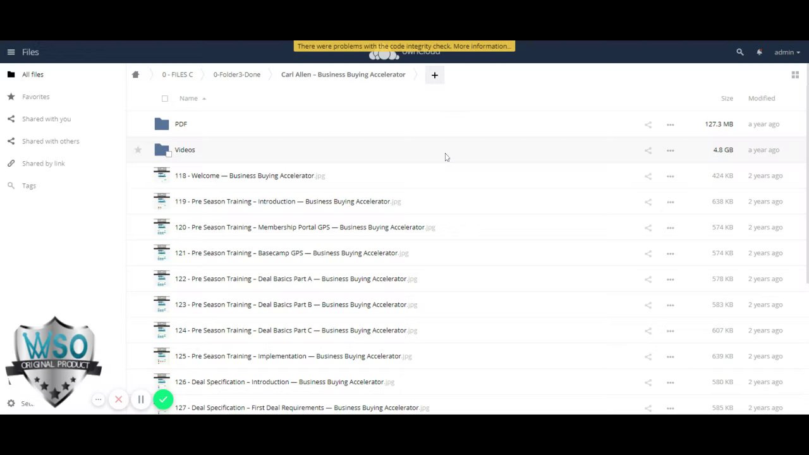The image size is (809, 455).
Task: Tick the select-all files checkbox
Action: tap(165, 99)
